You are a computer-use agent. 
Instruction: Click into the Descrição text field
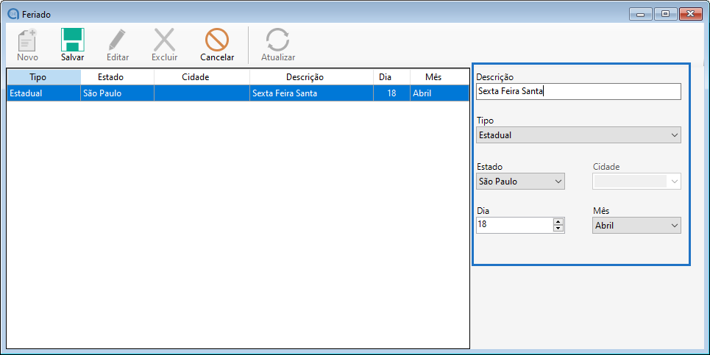coord(578,92)
